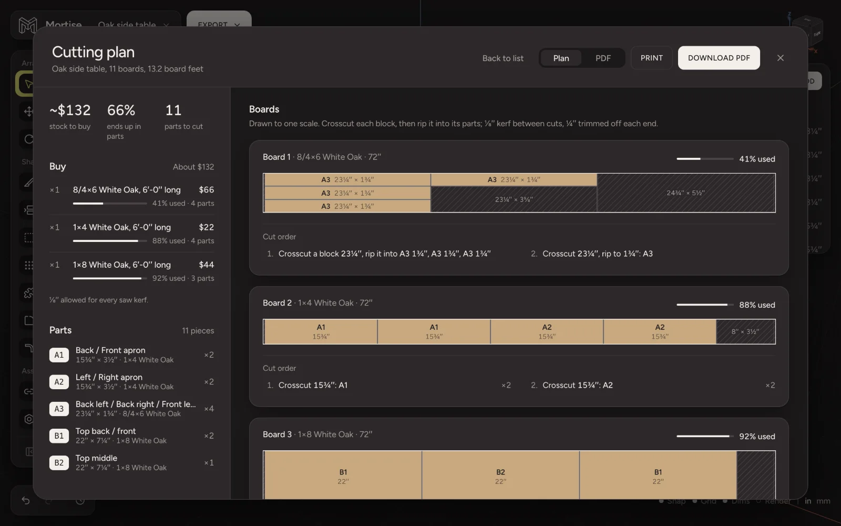The image size is (841, 526).
Task: Toggle Dims in the background status bar
Action: pos(736,501)
